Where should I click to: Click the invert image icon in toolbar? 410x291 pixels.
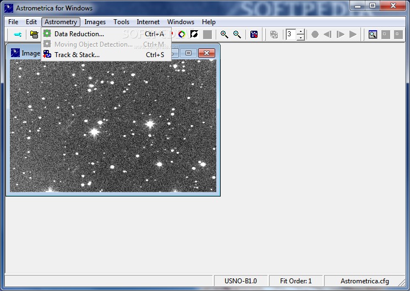tap(194, 35)
